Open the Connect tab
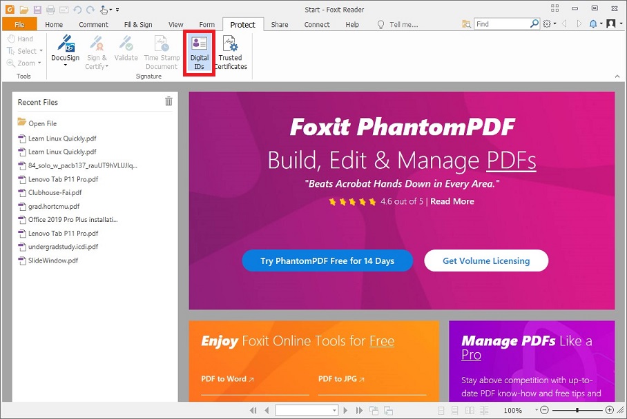This screenshot has height=419, width=627. pos(317,24)
